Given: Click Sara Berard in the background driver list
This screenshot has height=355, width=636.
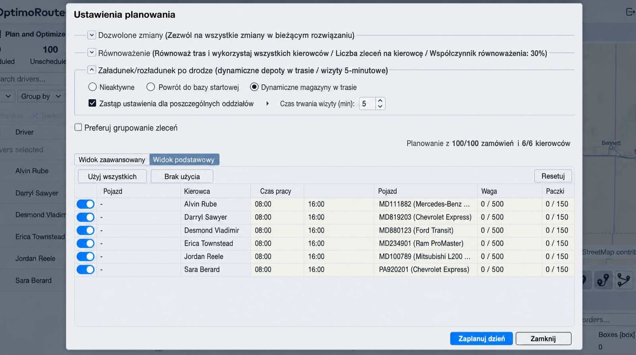Looking at the screenshot, I should 33,281.
